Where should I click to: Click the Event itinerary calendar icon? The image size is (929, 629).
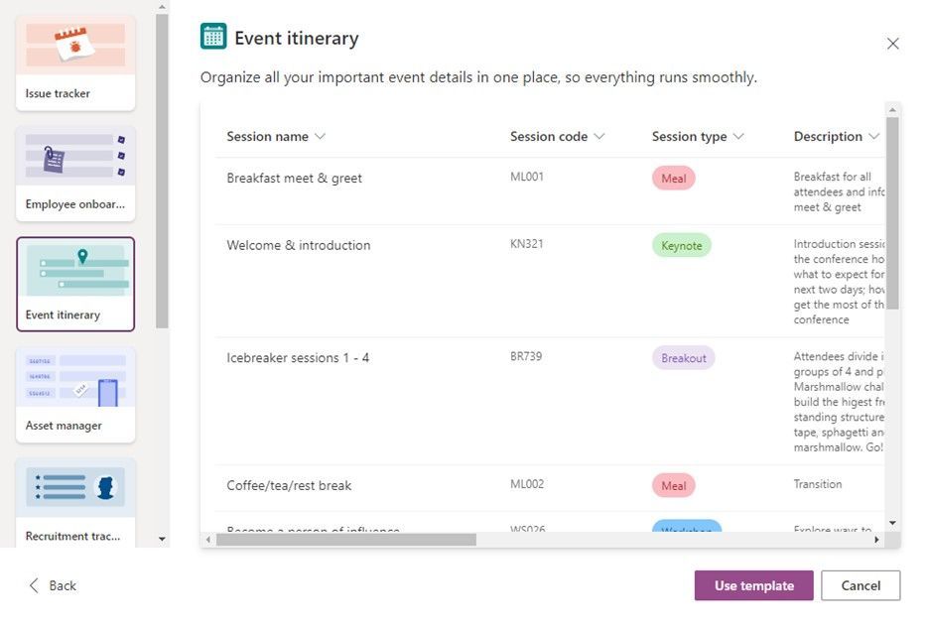[213, 37]
